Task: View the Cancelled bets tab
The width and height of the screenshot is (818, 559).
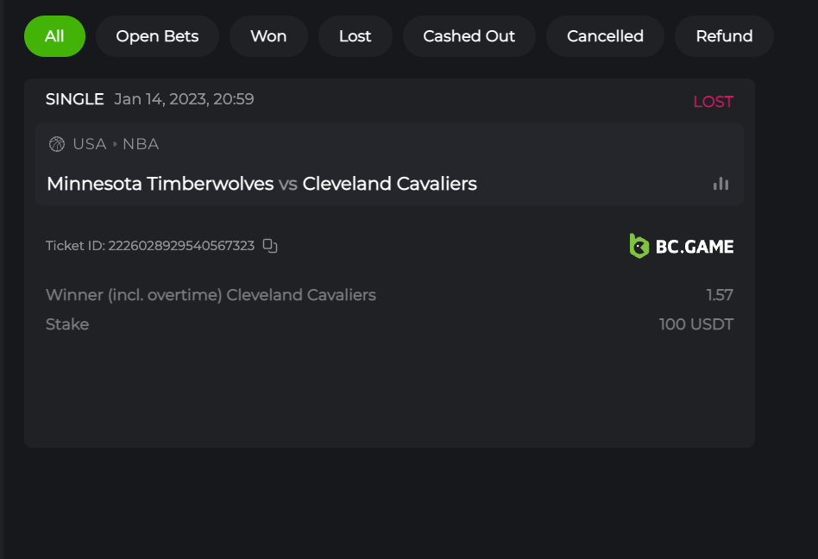Action: click(605, 36)
